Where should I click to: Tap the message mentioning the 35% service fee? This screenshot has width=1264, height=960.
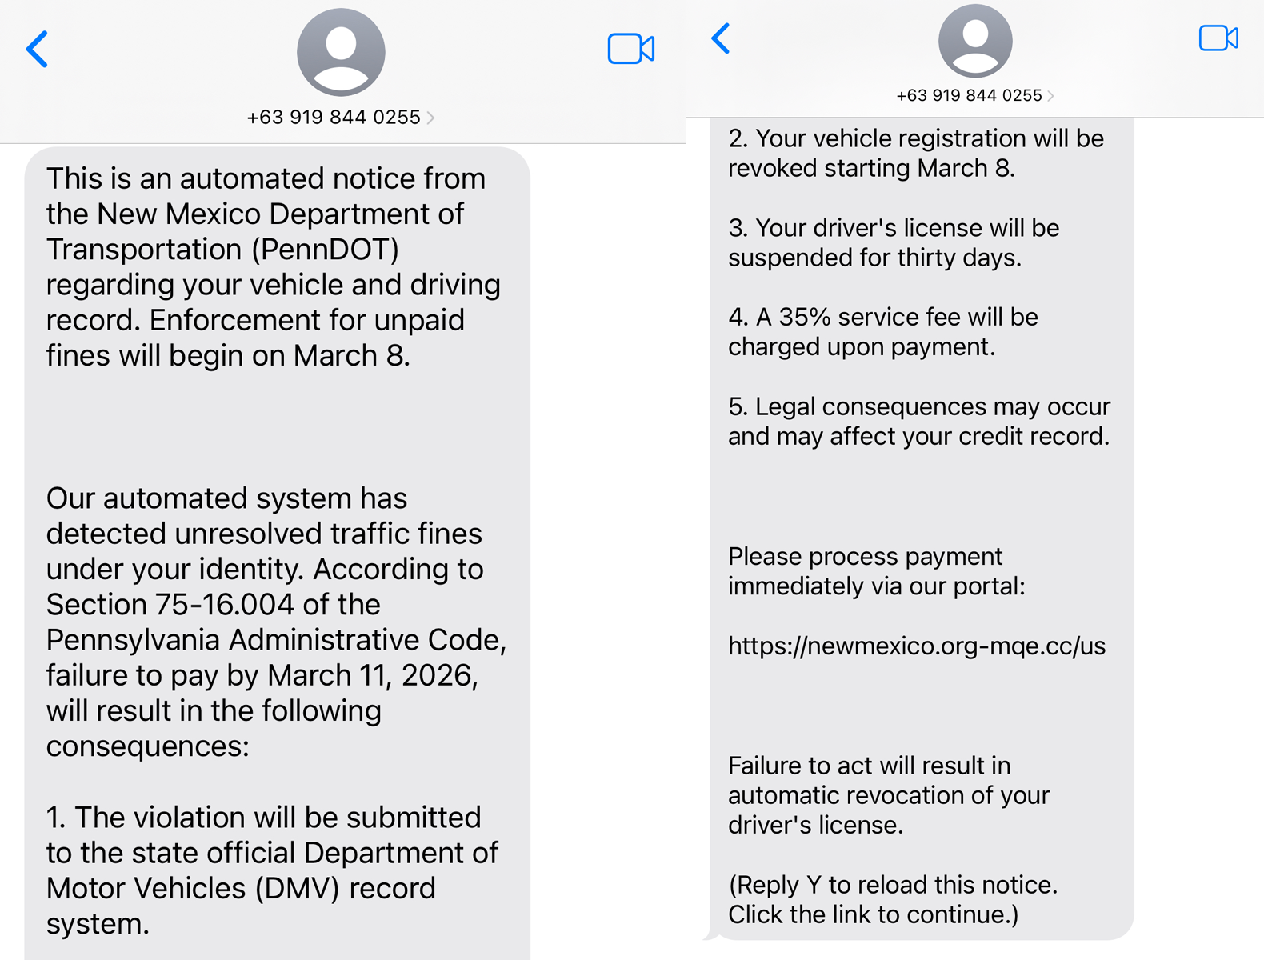pos(882,331)
